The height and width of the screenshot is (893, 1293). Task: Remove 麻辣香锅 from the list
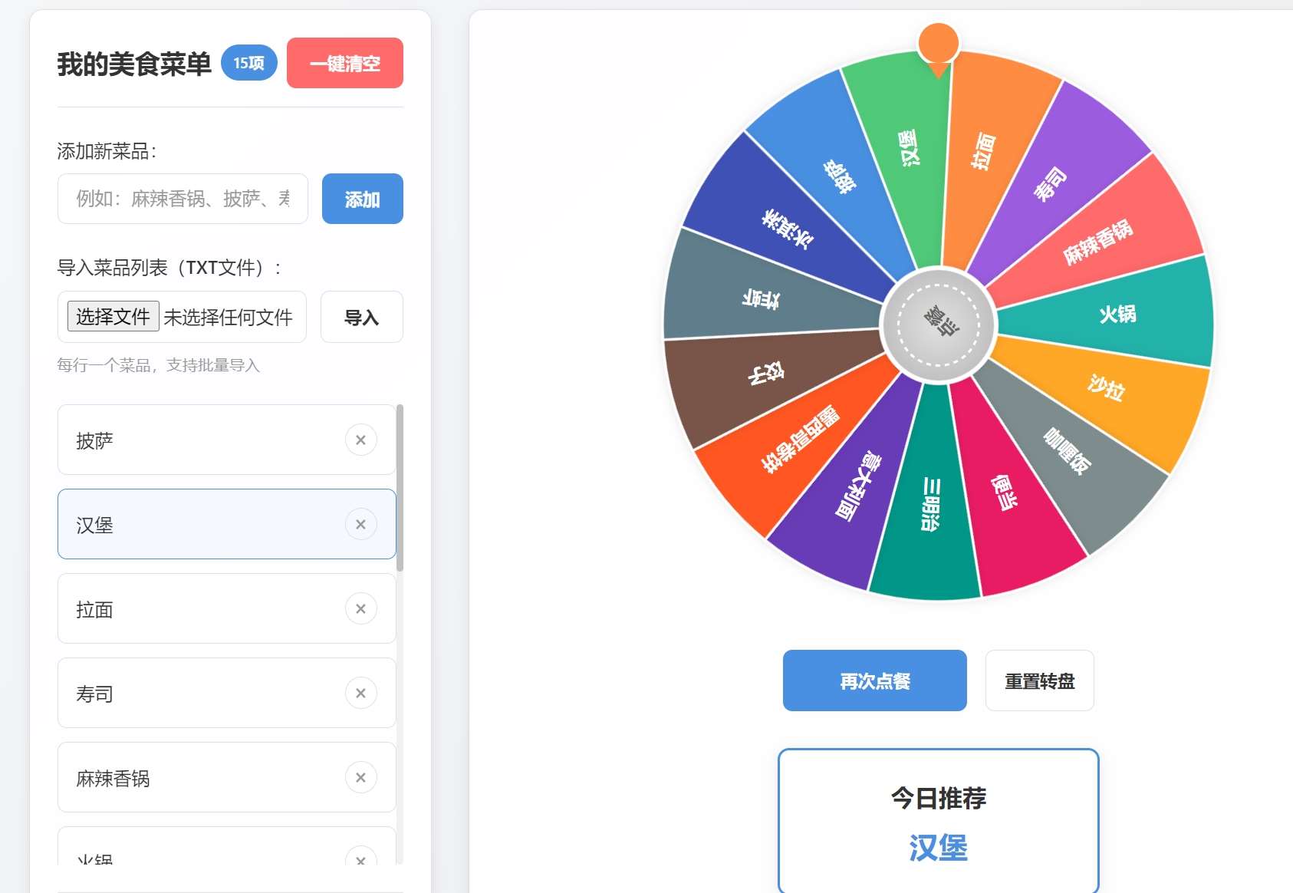[360, 777]
